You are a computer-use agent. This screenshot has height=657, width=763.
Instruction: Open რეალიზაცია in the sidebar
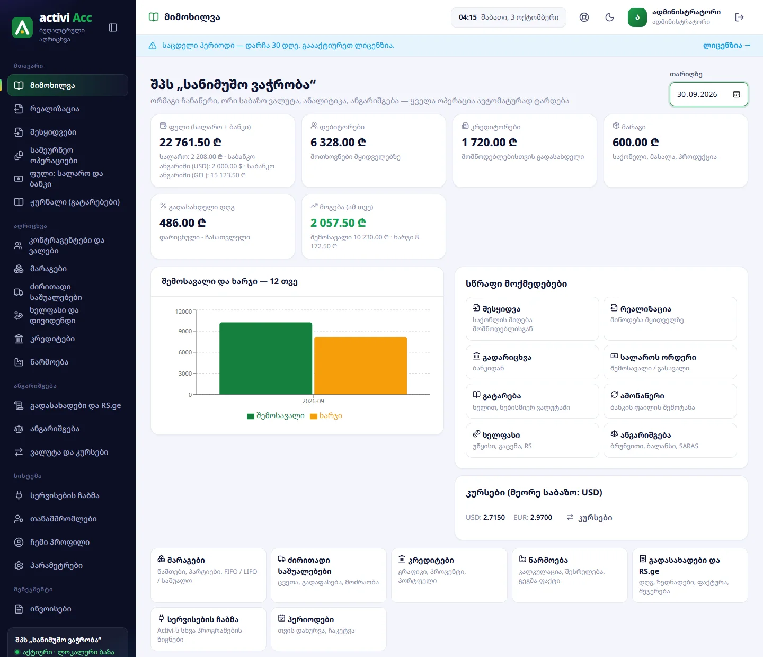click(68, 109)
